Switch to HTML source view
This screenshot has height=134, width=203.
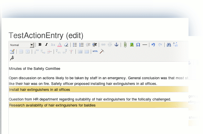tap(95, 51)
